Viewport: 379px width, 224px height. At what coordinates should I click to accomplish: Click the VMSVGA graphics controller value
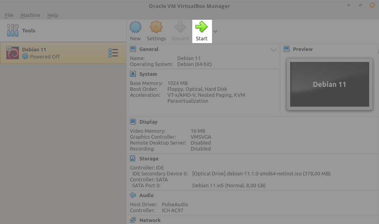pyautogui.click(x=201, y=137)
